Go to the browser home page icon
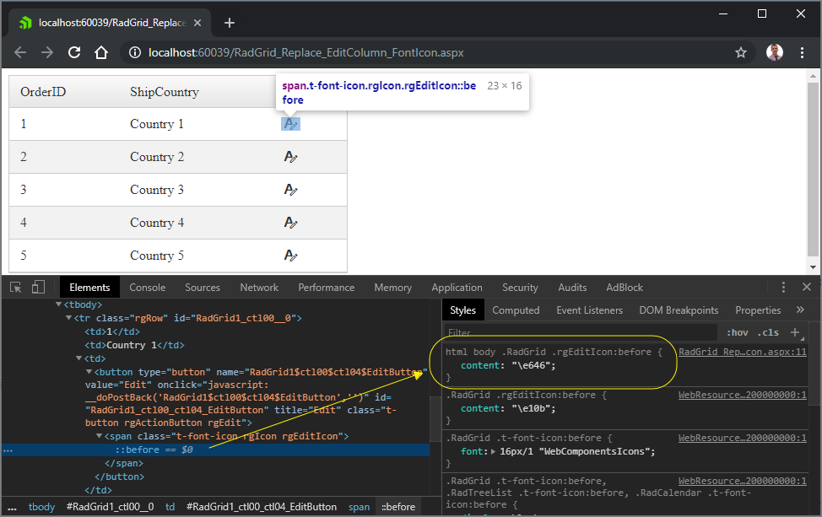 pyautogui.click(x=101, y=52)
